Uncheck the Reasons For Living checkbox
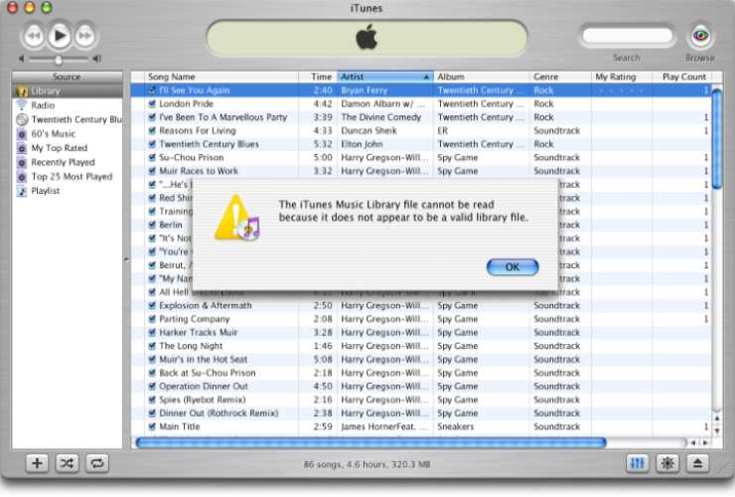The image size is (735, 497). (152, 130)
